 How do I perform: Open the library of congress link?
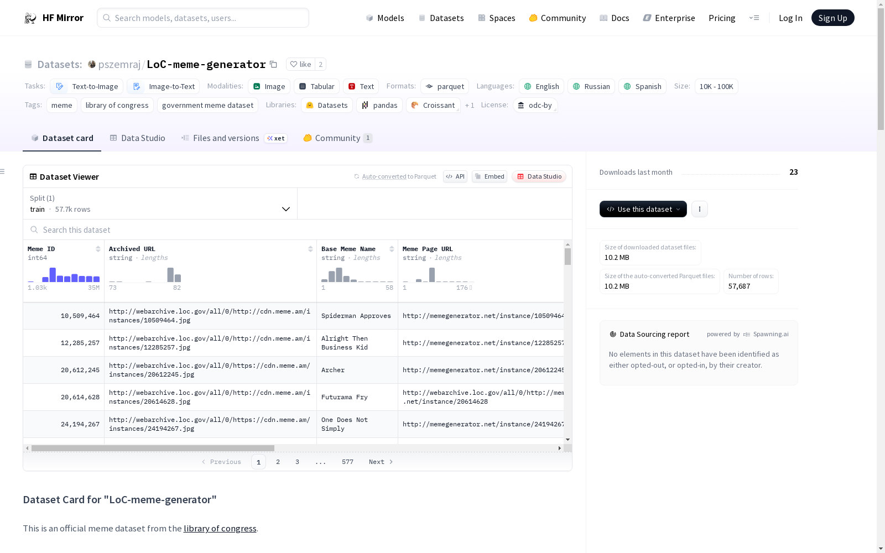click(220, 528)
